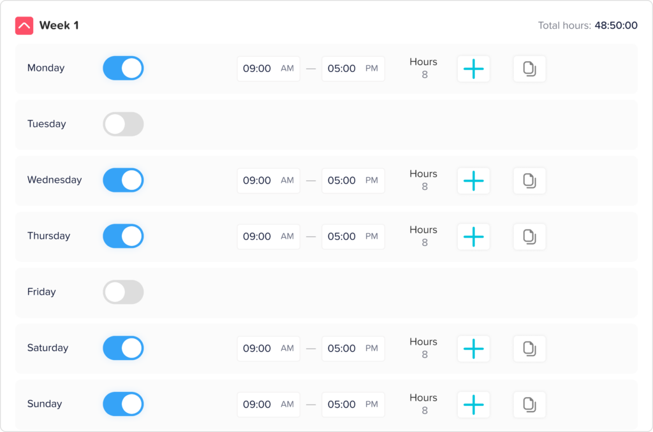Select Sunday's 09:00 AM start time field
Viewport: 653px width, 432px height.
pyautogui.click(x=268, y=405)
